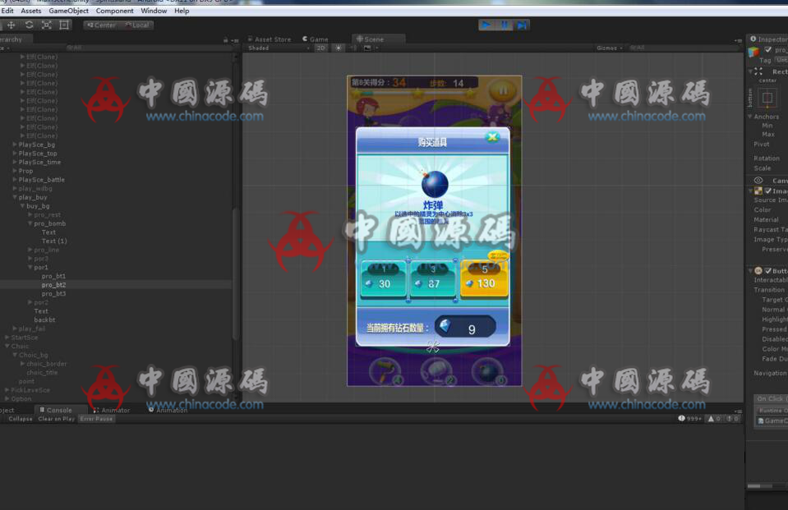
Task: Toggle scene lighting sun icon
Action: [x=338, y=48]
